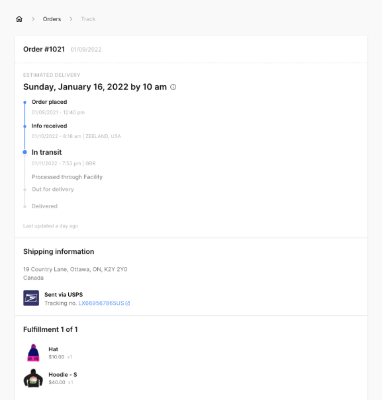Open the Hoodie product thumbnail
Screen dimensions: 382x400
[33, 378]
